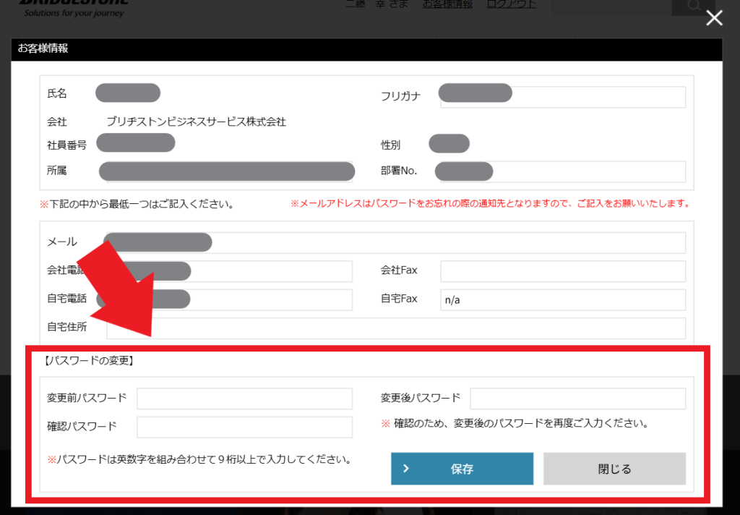Click the ログアウト link
The height and width of the screenshot is (515, 740).
pos(512,4)
